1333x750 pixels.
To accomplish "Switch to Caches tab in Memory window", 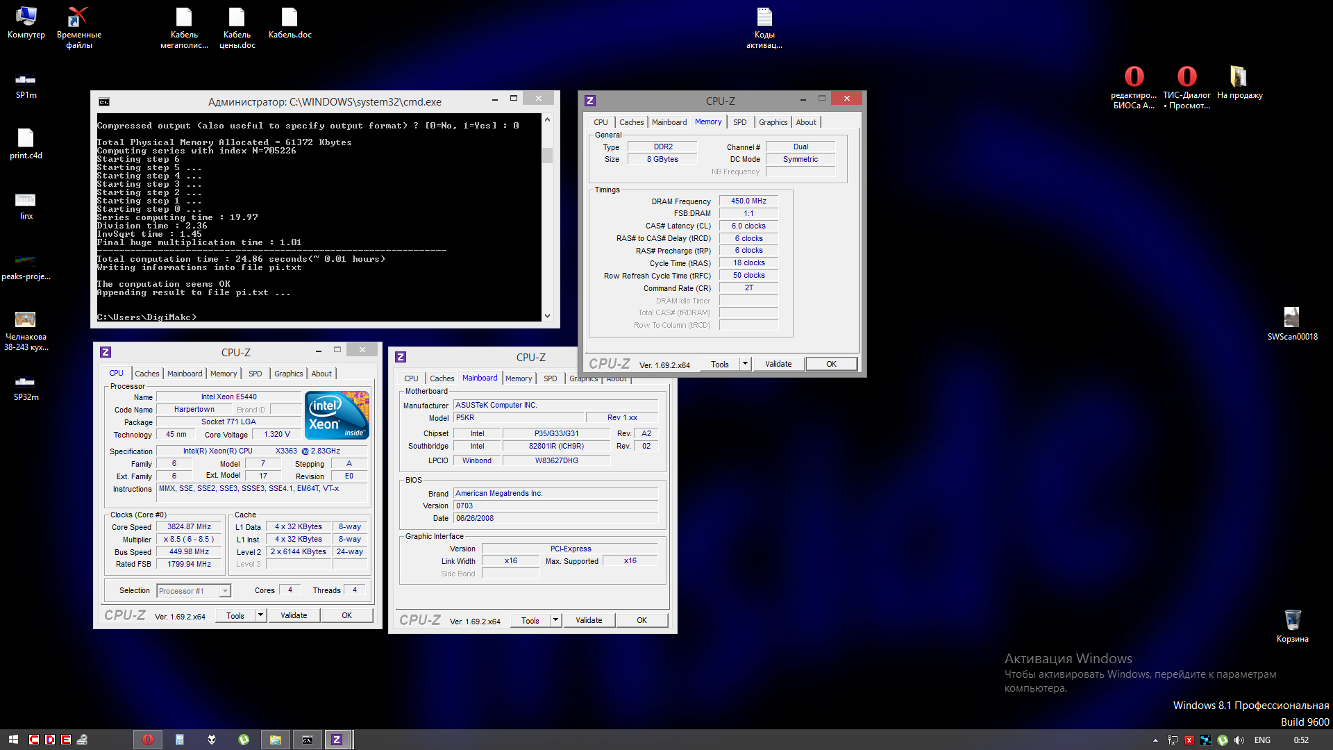I will point(631,122).
